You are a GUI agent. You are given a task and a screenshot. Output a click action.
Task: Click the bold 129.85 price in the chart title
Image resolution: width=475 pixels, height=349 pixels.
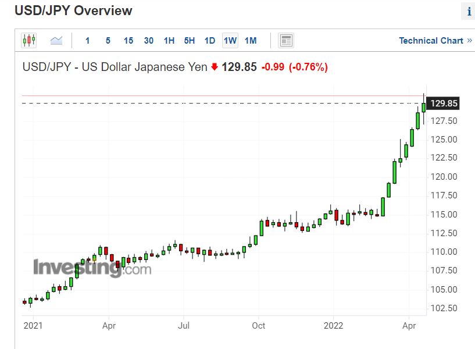tap(239, 67)
